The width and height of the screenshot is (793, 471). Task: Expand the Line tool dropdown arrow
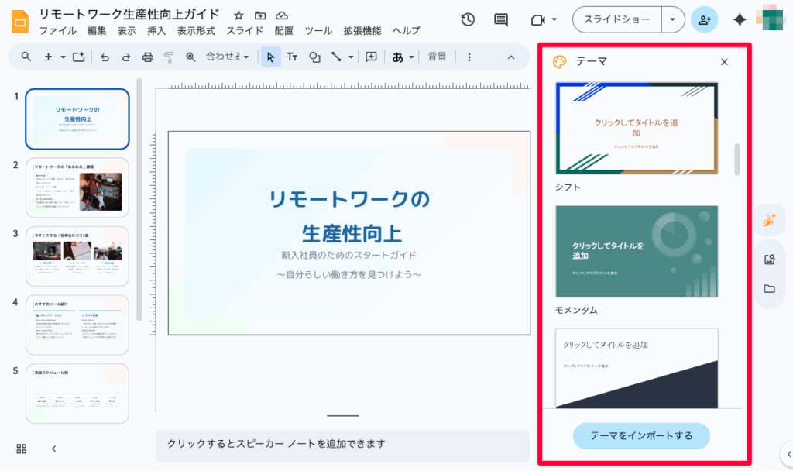tap(350, 57)
